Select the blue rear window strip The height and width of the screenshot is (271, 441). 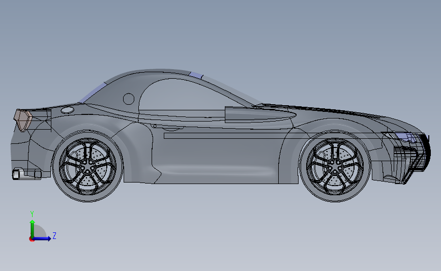(92, 92)
